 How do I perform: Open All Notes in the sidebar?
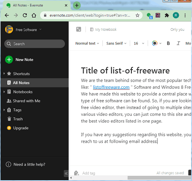tap(35, 83)
